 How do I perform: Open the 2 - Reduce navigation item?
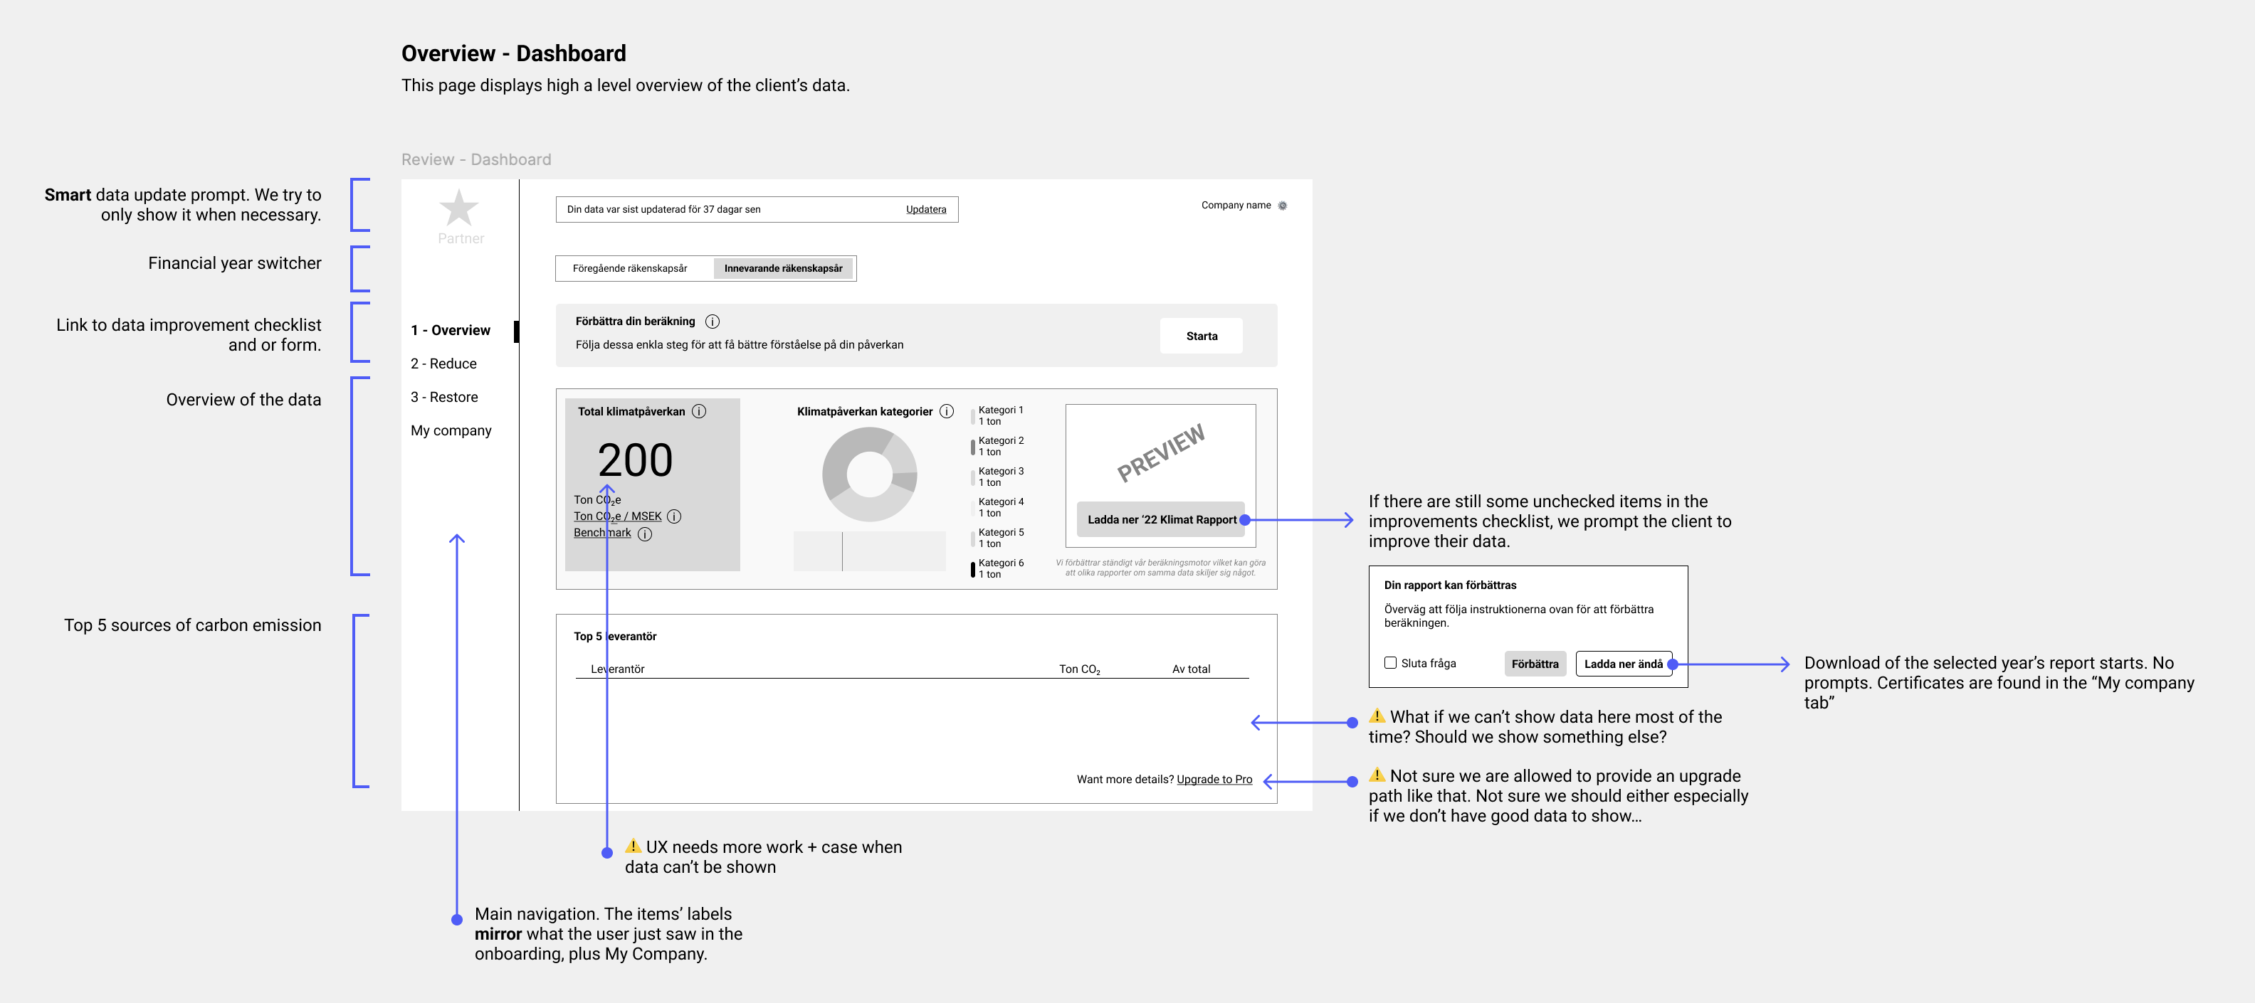(444, 363)
